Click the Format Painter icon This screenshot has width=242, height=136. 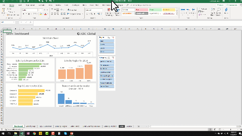pos(13,15)
